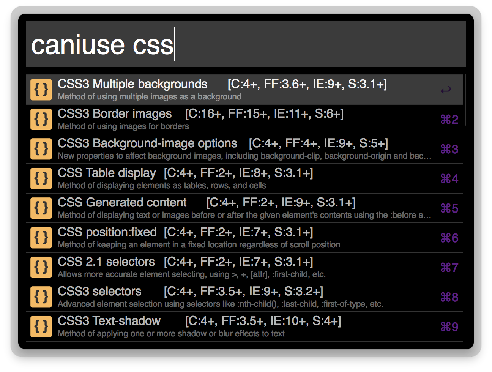The height and width of the screenshot is (372, 492).
Task: Open the CSS3 Border images result
Action: tap(244, 119)
